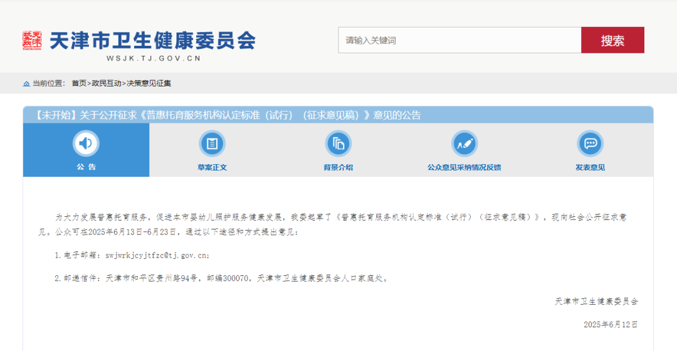Screen dimensions: 677x351
Task: Switch to the 发表意见 tab
Action: point(590,167)
